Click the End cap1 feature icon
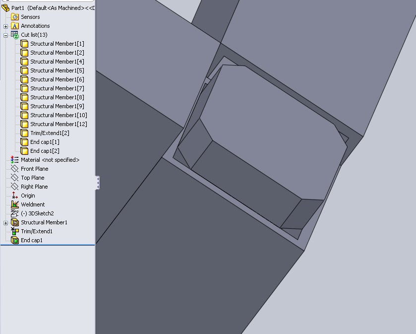Screen dimensions: 416x334 (14, 240)
